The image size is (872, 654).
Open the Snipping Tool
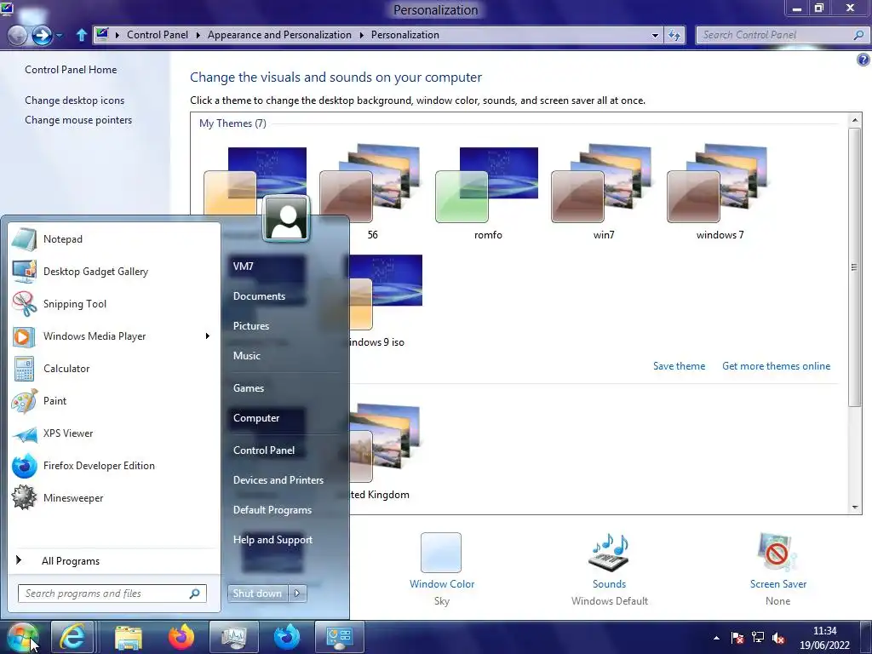[114, 304]
